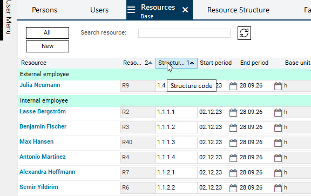The height and width of the screenshot is (196, 311).
Task: Open end period calendar for Max Hansen
Action: click(x=278, y=143)
